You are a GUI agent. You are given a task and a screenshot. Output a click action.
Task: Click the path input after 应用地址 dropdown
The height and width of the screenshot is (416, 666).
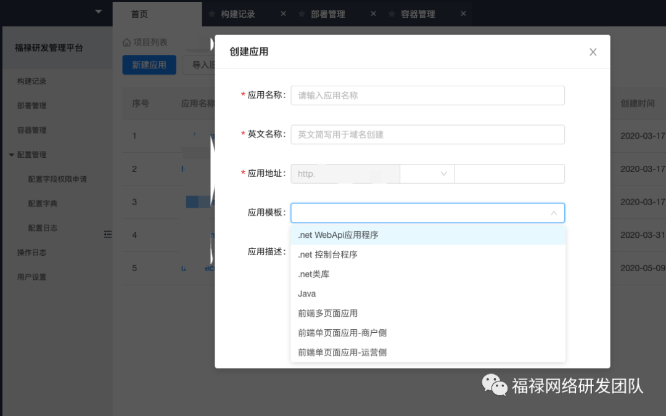pos(509,174)
